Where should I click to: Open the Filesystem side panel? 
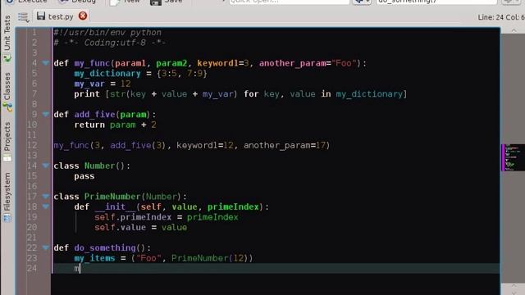7,197
